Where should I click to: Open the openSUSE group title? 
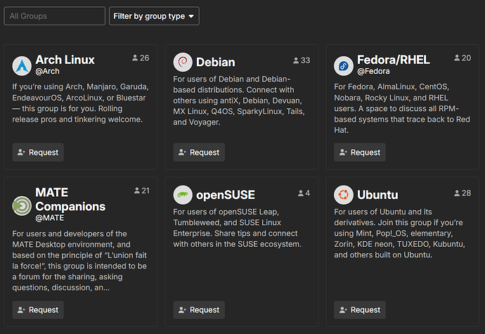[x=226, y=195]
